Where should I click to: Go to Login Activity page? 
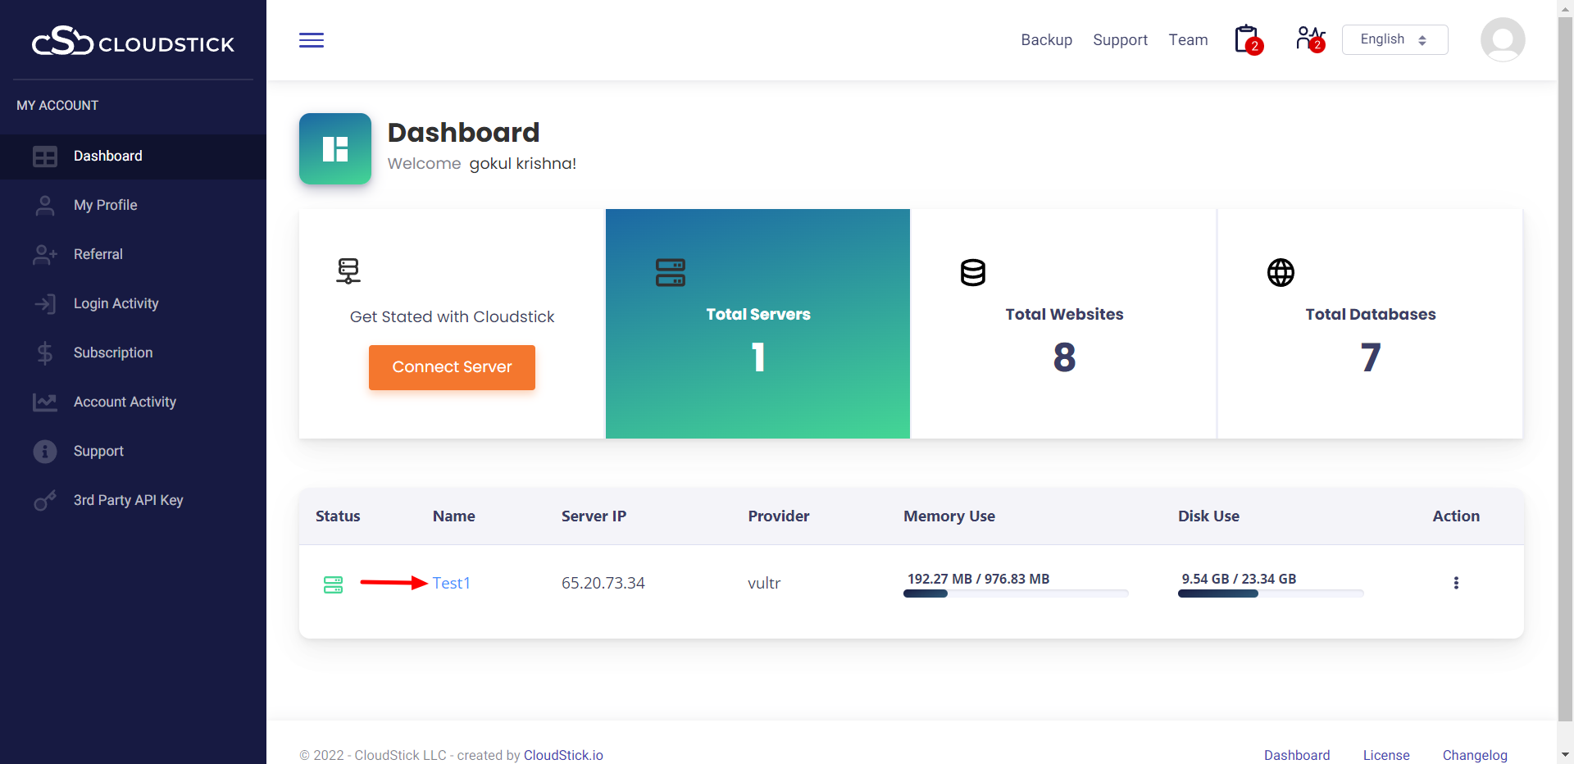tap(116, 303)
